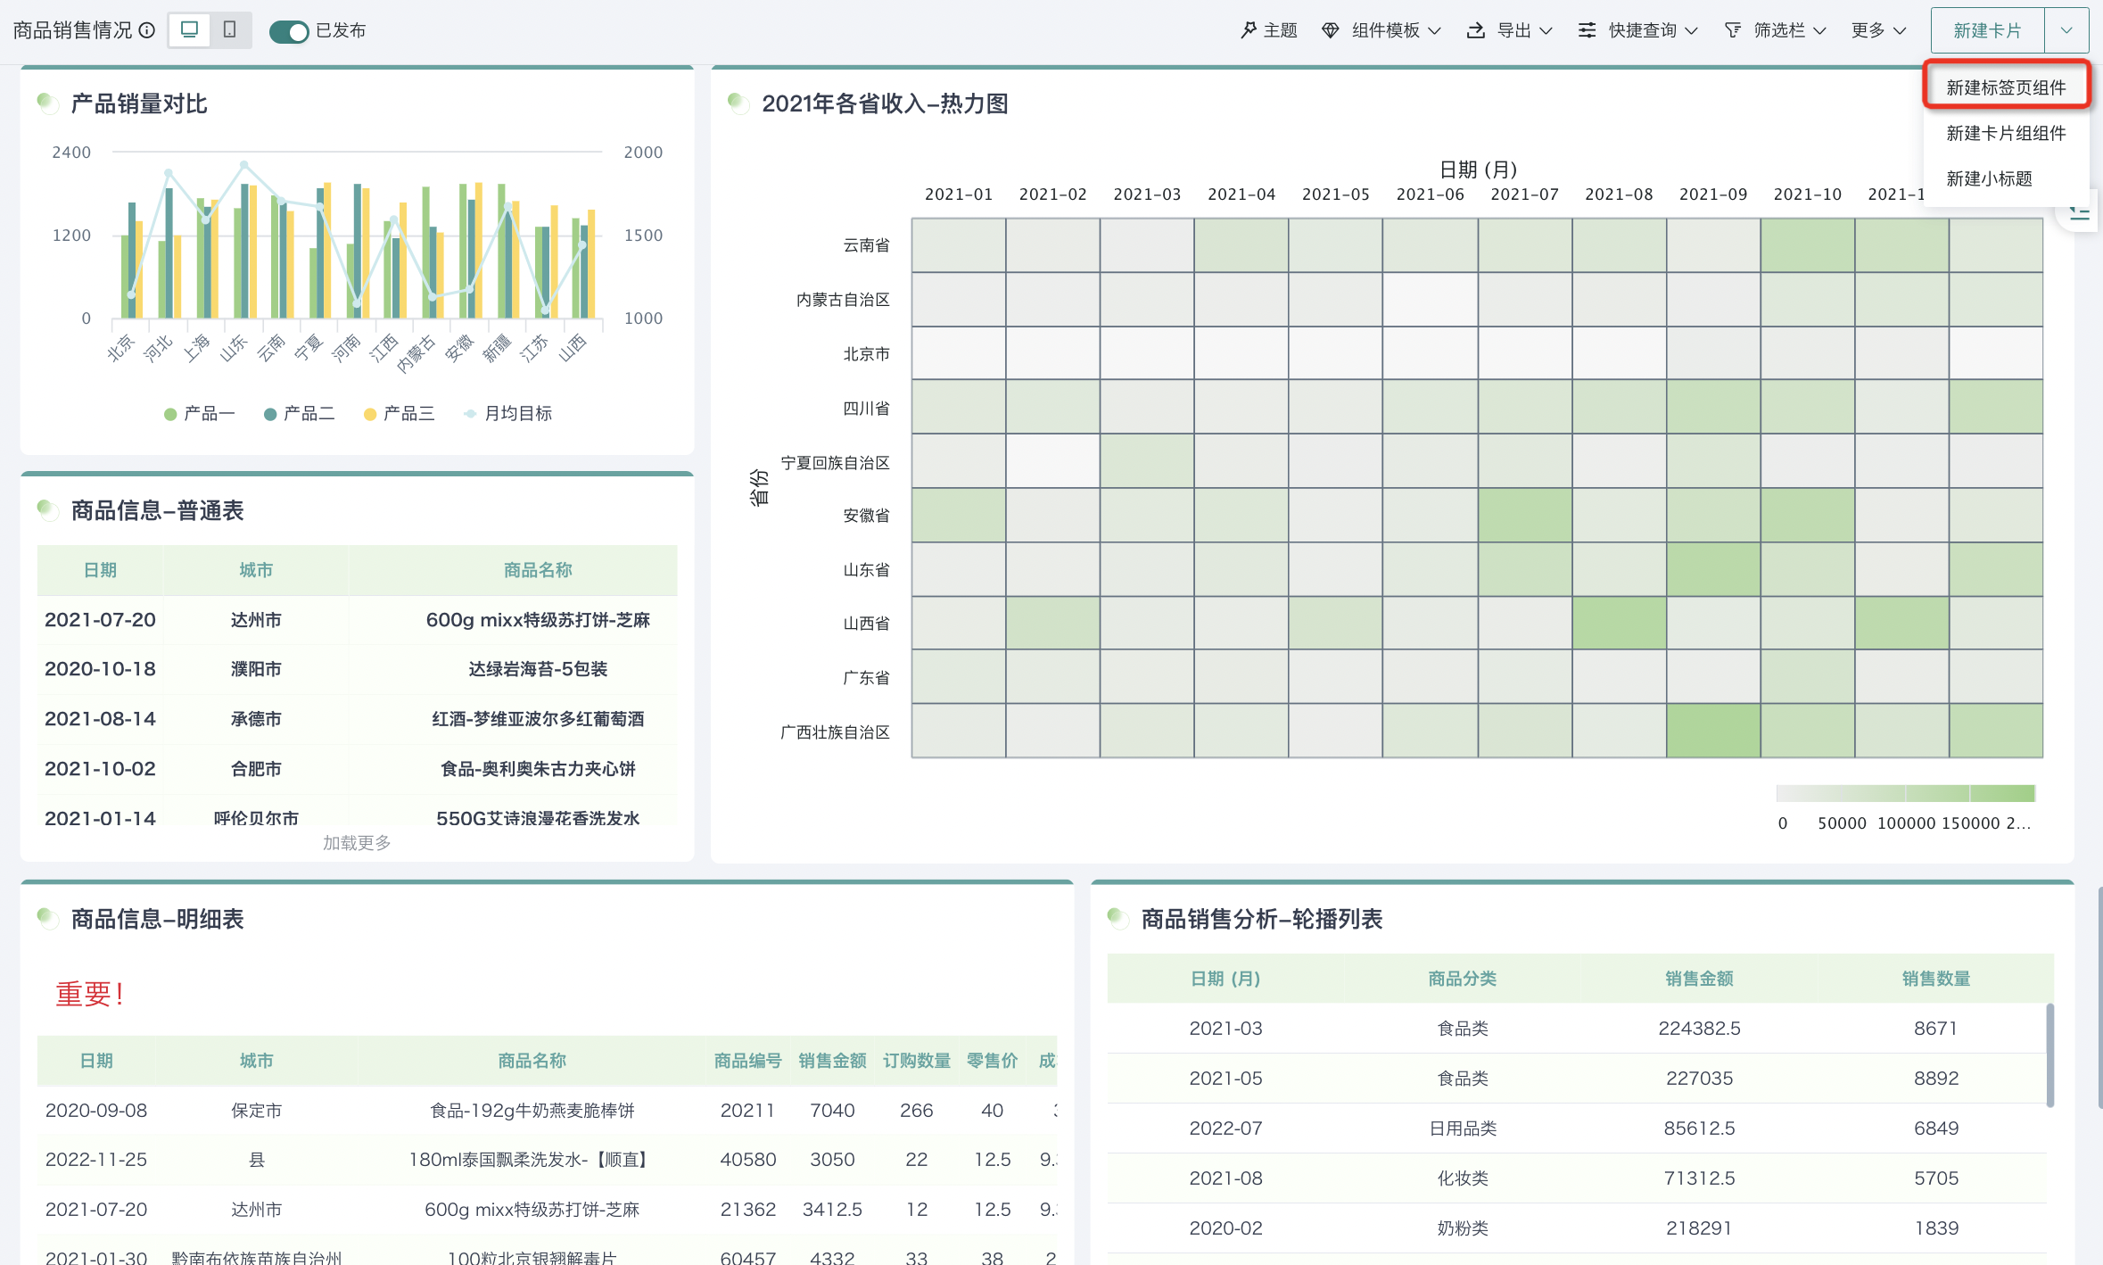This screenshot has height=1265, width=2103.
Task: Toggle 月均目标 line in chart legend
Action: [508, 413]
